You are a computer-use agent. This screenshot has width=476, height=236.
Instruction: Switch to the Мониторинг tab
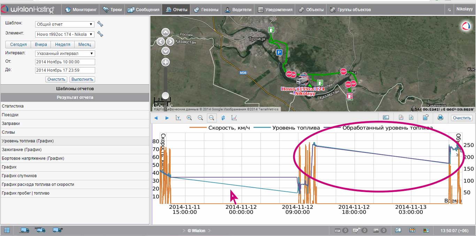pyautogui.click(x=81, y=10)
